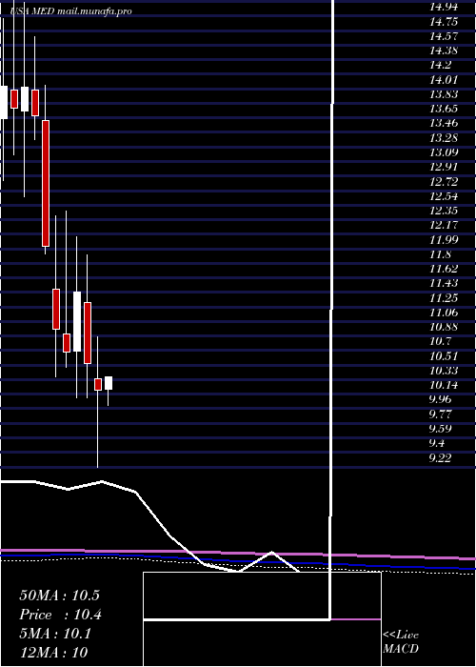Image resolution: width=476 pixels, height=667 pixels.
Task: Click the 11.43 price axis label
Action: pyautogui.click(x=444, y=283)
